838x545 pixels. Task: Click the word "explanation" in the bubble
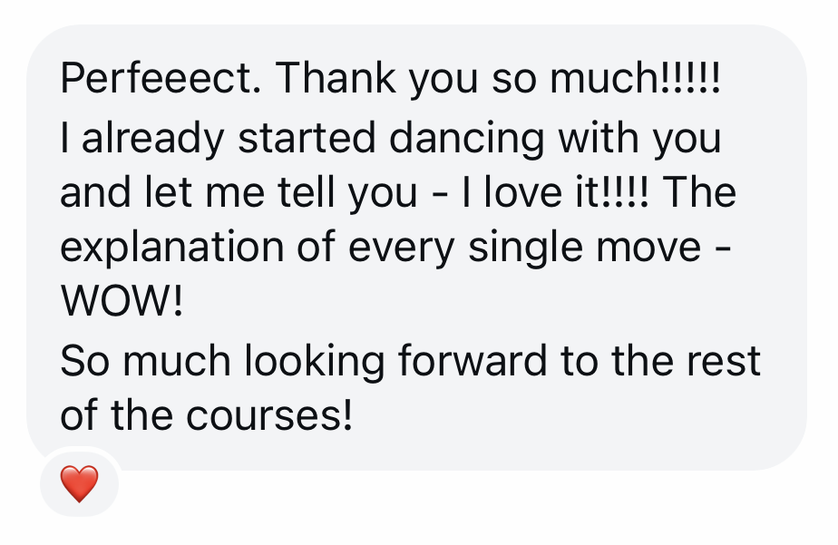[x=173, y=248]
